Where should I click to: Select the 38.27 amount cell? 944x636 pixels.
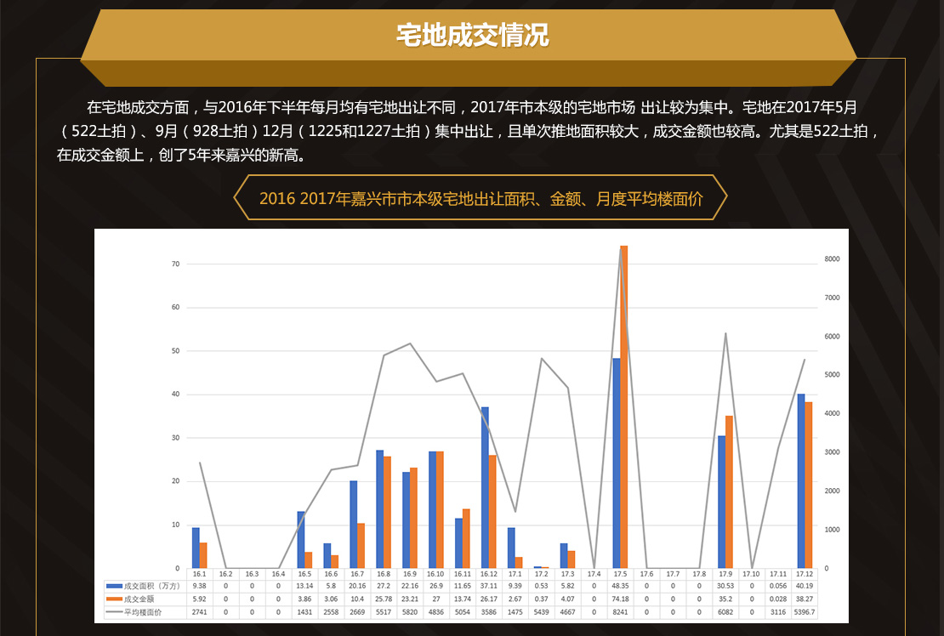pyautogui.click(x=805, y=599)
